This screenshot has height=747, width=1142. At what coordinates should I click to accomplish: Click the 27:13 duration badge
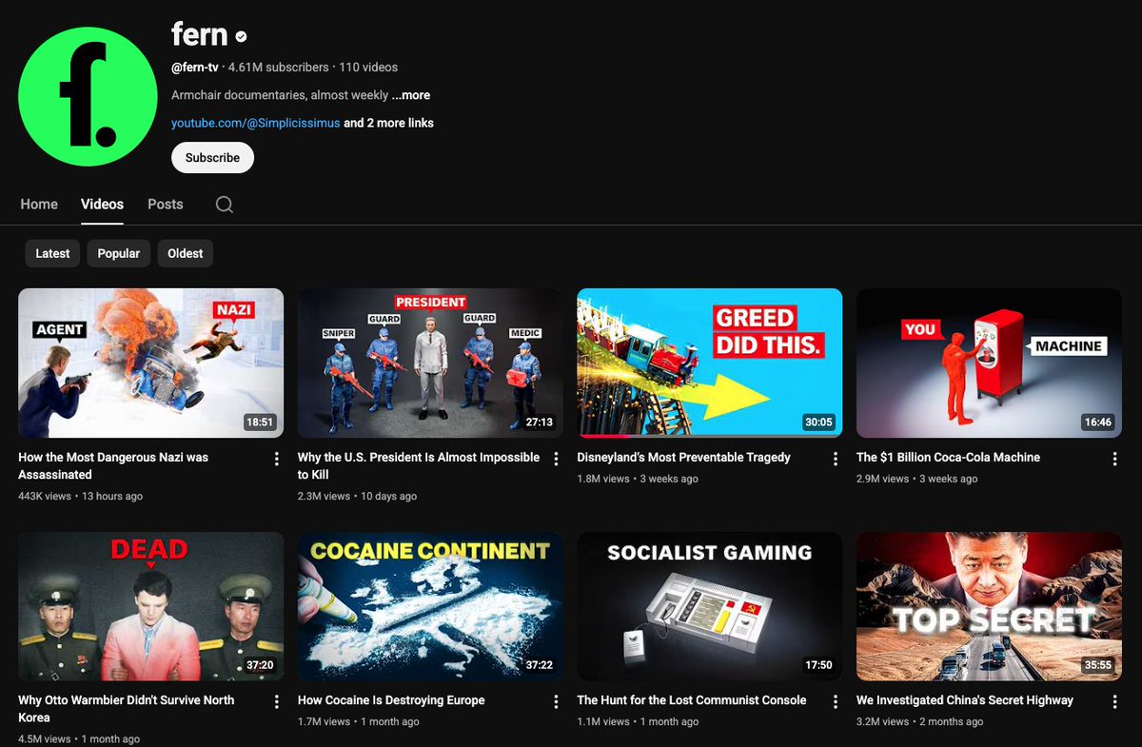tap(539, 423)
